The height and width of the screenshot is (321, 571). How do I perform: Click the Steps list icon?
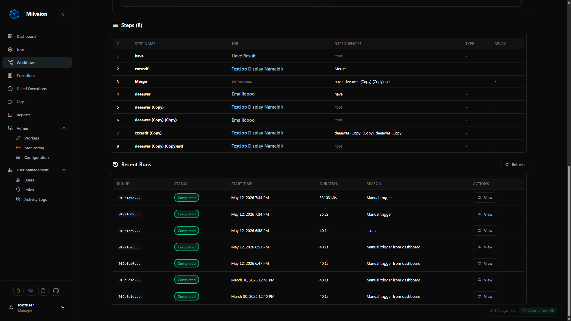tap(115, 25)
